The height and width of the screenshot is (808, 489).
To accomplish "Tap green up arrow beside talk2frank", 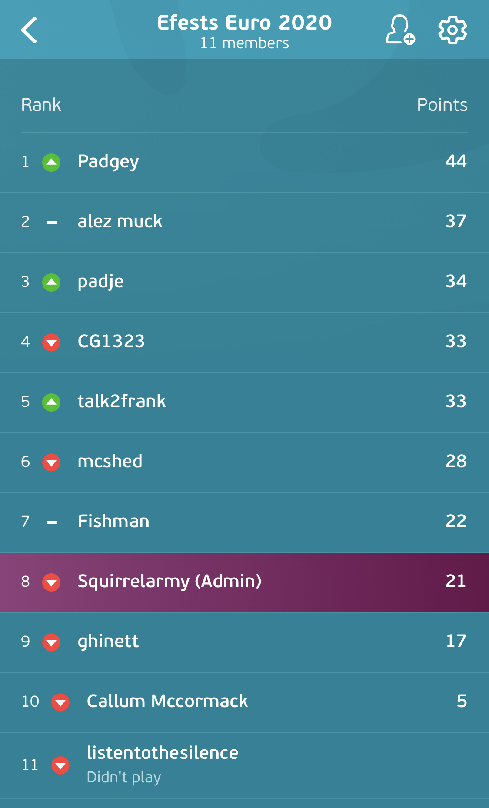I will [x=51, y=402].
